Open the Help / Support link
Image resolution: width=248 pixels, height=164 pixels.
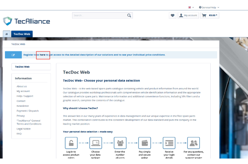(25, 96)
